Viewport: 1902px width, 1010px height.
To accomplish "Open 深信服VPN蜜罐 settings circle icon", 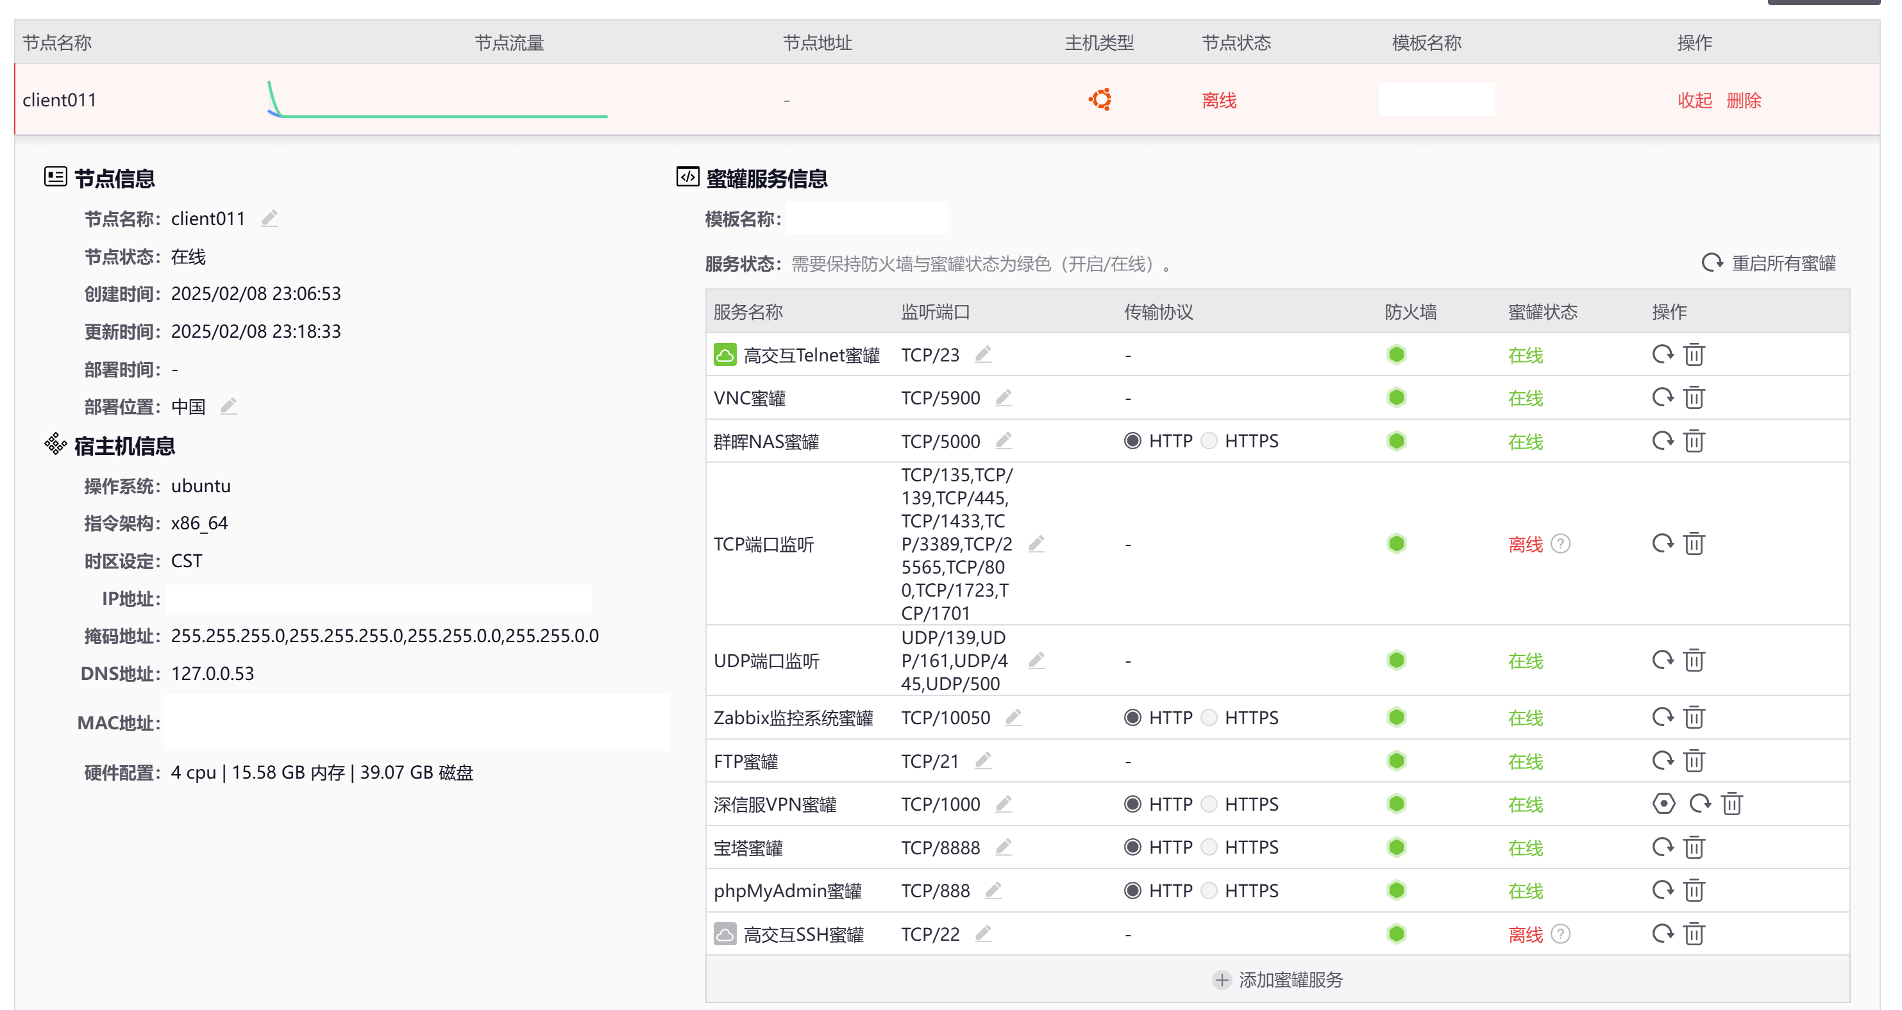I will click(1663, 804).
